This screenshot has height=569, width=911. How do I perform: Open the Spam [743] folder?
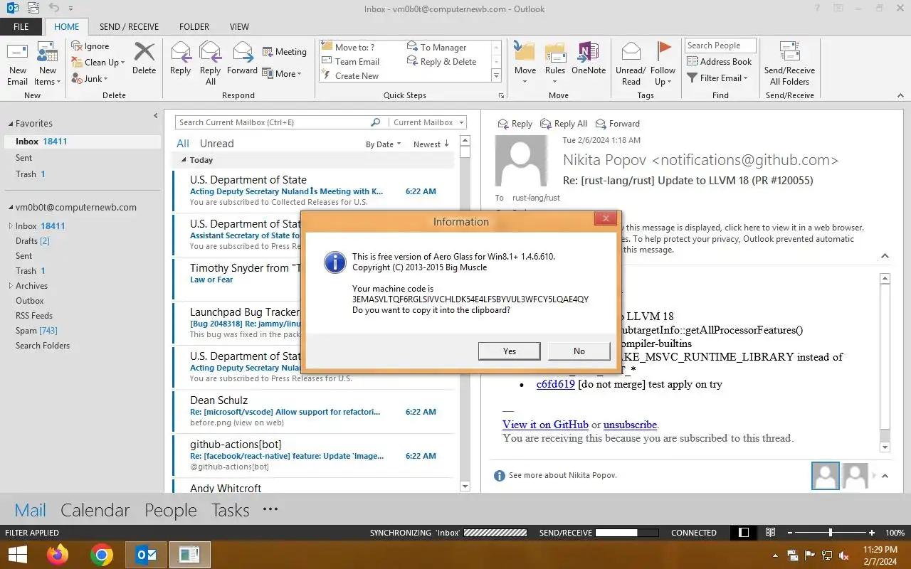(x=36, y=331)
